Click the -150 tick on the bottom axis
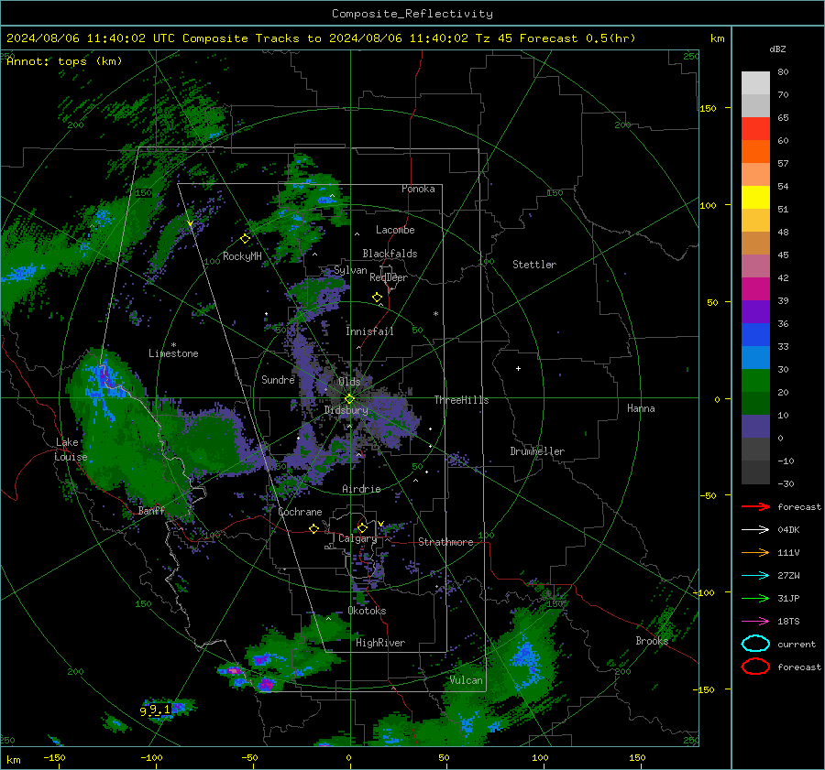 click(54, 757)
